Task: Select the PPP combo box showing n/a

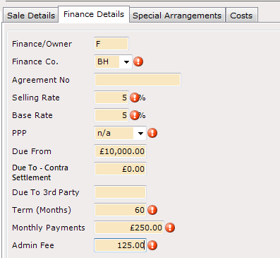Action: click(x=120, y=133)
